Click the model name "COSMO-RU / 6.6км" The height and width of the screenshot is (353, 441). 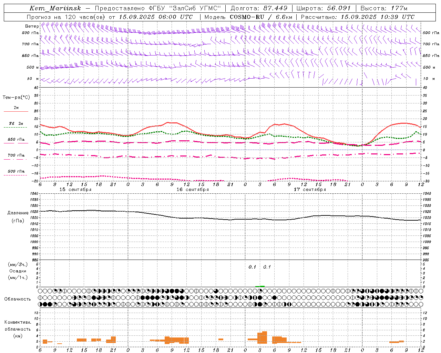(x=261, y=17)
